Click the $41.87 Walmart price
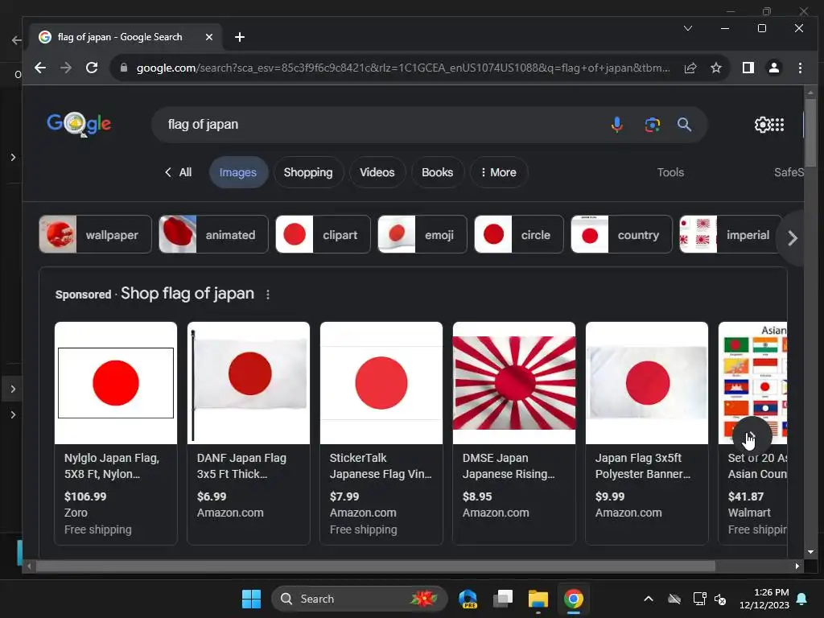The height and width of the screenshot is (618, 824). click(746, 496)
